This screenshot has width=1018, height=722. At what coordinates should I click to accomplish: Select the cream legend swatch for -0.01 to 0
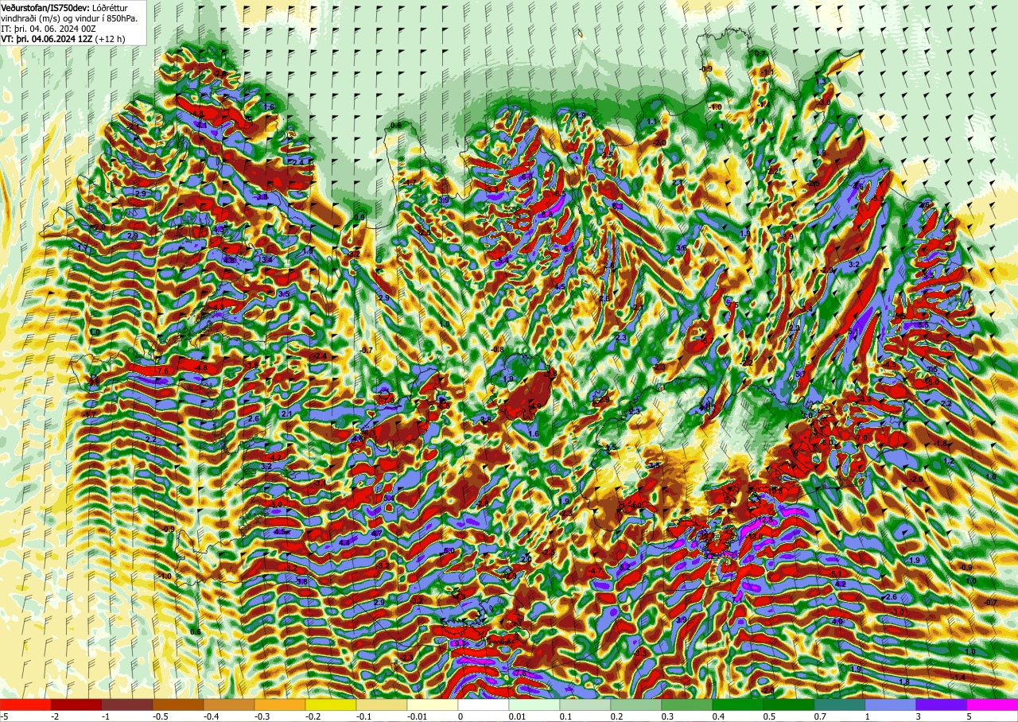click(x=433, y=705)
